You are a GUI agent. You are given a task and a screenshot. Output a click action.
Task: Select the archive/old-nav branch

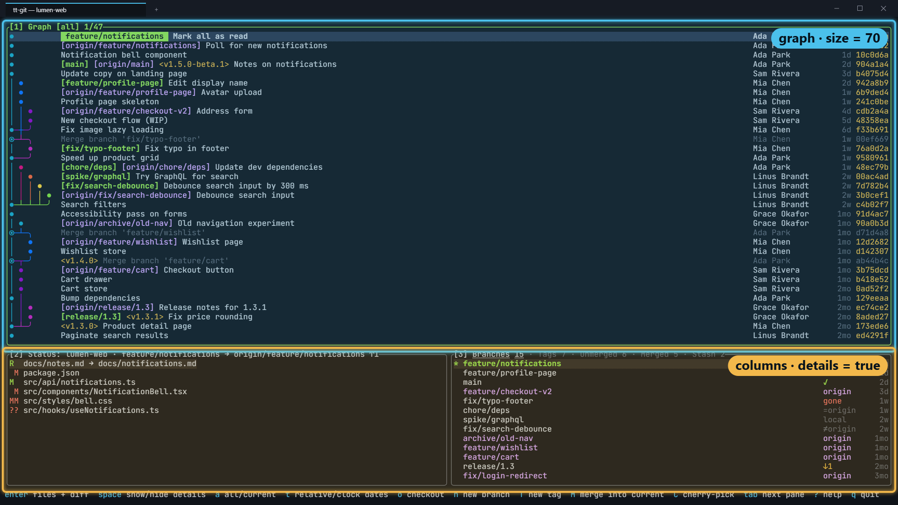coord(671,439)
